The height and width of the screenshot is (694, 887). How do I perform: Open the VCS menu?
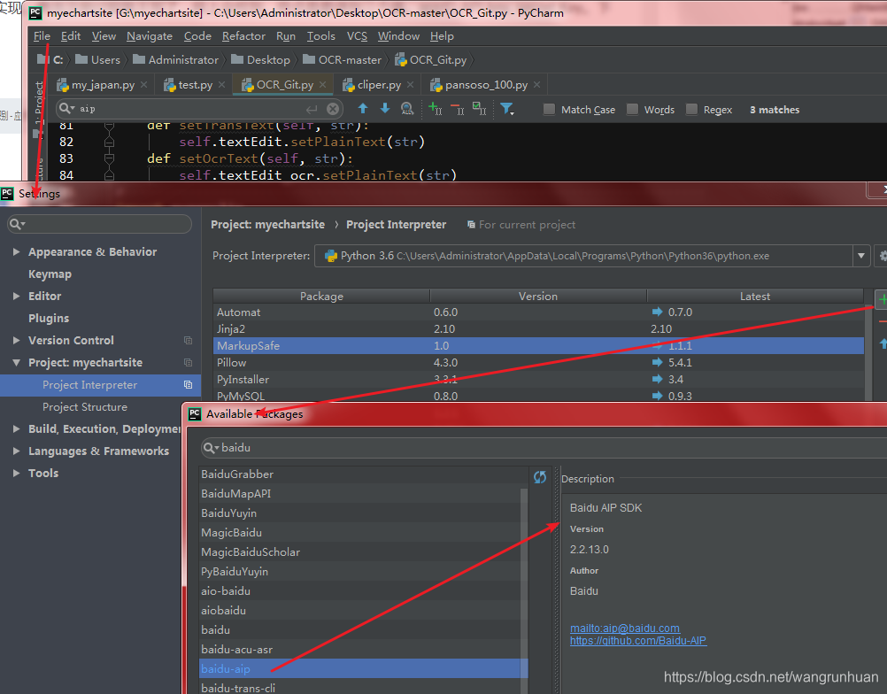point(357,35)
